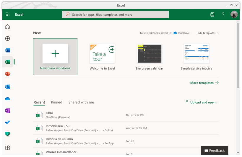
Task: Click the OneDrive cloud save location
Action: click(182, 33)
